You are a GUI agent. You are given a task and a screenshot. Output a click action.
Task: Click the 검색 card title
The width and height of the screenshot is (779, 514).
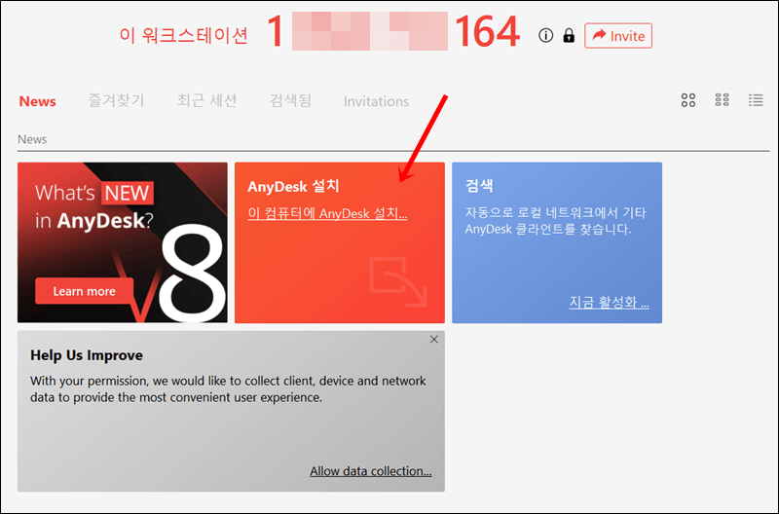click(x=479, y=186)
